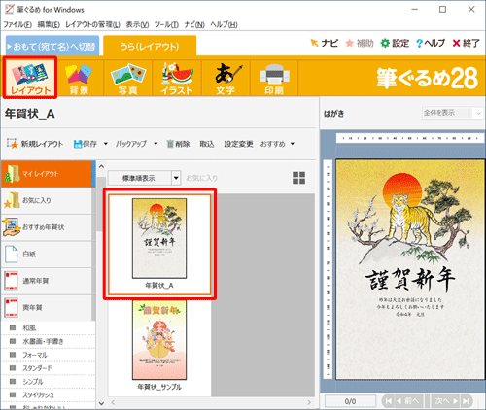Screen dimensions: 486x410
Task: Select 水墨画・手書き tree item
Action: tap(43, 341)
